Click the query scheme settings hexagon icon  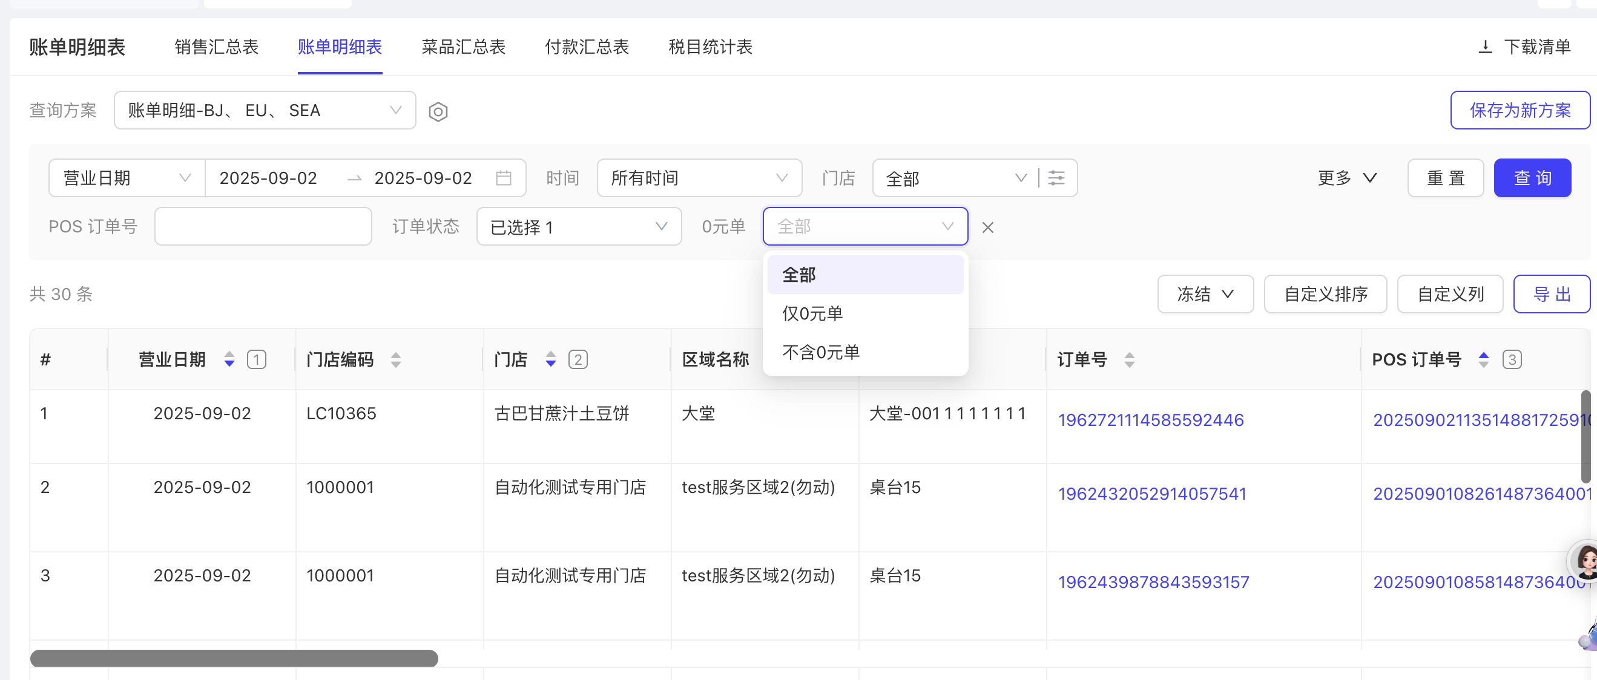pos(438,112)
